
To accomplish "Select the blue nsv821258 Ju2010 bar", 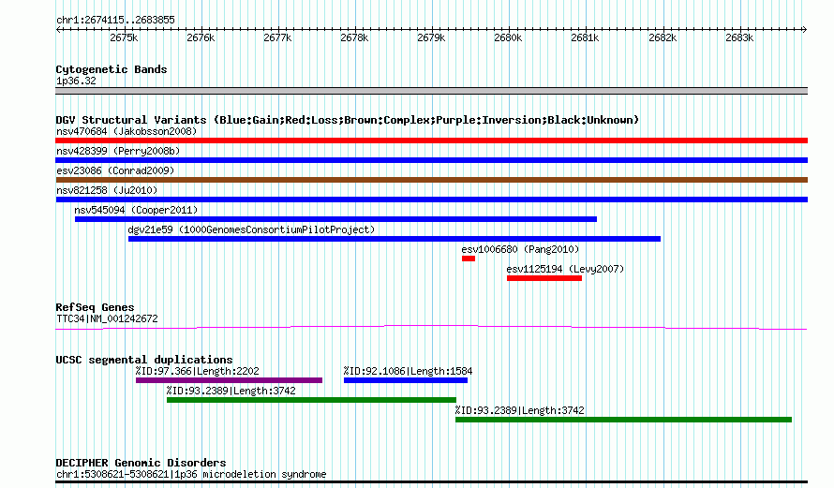I will [x=431, y=200].
